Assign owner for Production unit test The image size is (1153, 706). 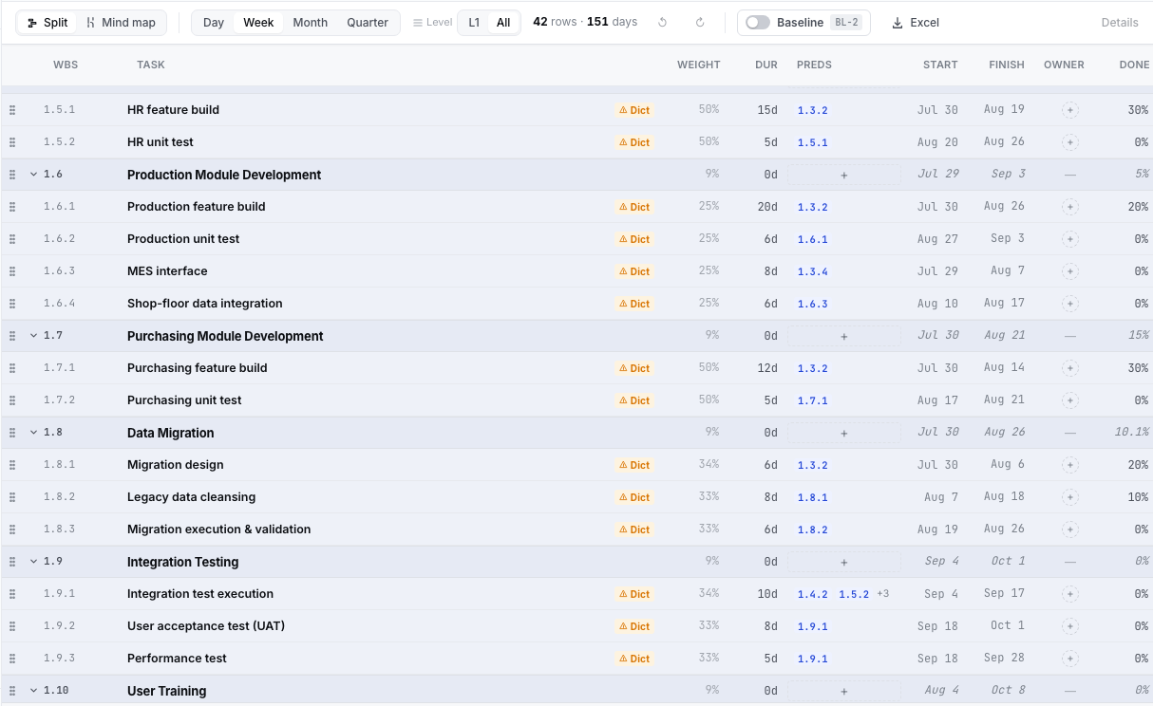tap(1070, 239)
